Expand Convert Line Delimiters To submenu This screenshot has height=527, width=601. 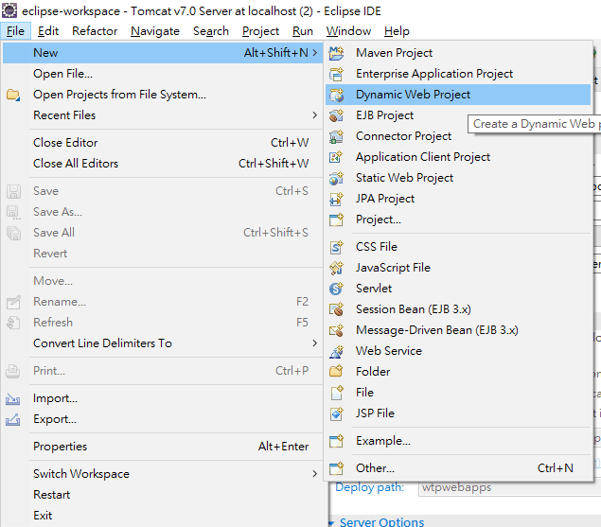tap(314, 343)
